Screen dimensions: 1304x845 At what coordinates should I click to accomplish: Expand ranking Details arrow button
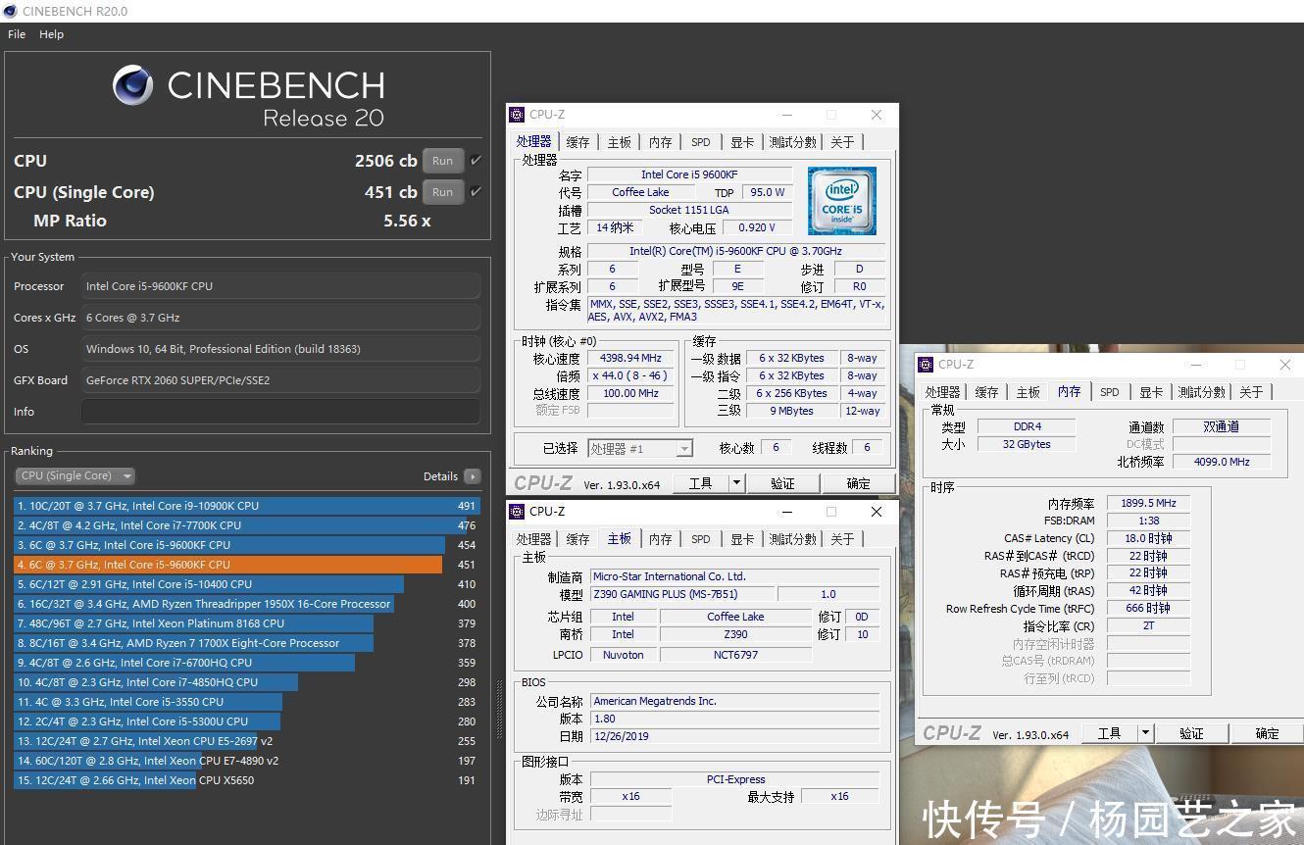pyautogui.click(x=473, y=476)
